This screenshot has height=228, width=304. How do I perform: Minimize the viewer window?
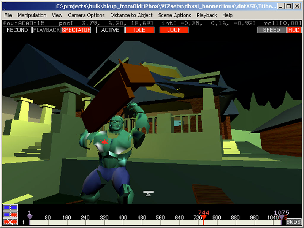(x=280, y=6)
